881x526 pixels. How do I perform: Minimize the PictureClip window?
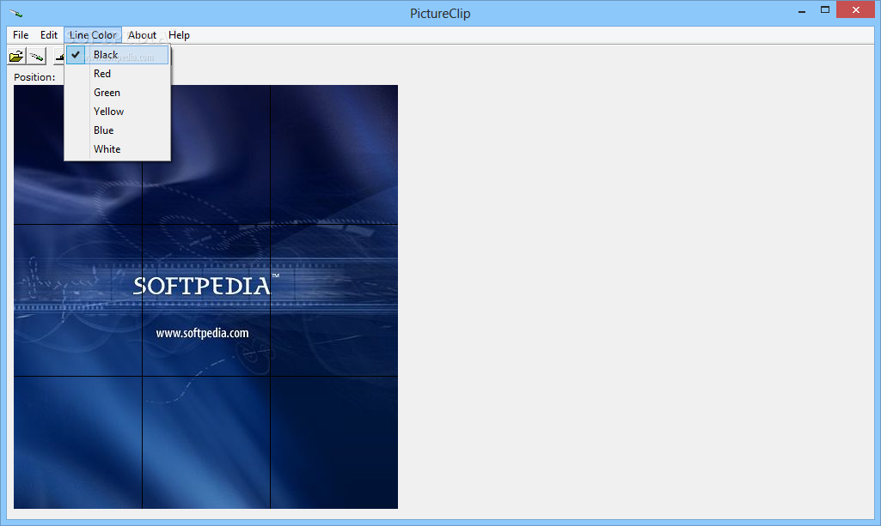coord(802,10)
